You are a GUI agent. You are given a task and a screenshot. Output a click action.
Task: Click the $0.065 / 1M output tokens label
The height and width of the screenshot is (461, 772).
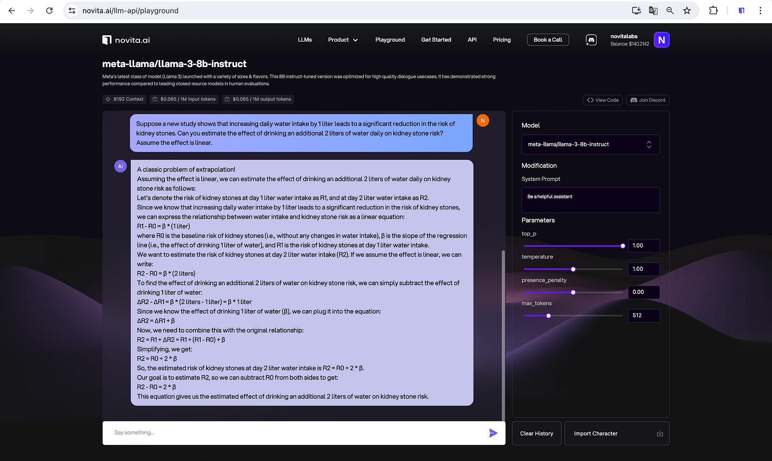pyautogui.click(x=262, y=99)
